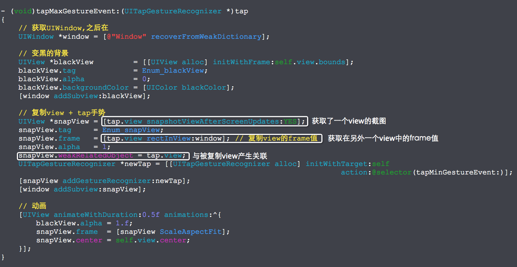Click the comment "// 复制view + tap手势"
Viewport: 517px width, 267px height.
62,113
